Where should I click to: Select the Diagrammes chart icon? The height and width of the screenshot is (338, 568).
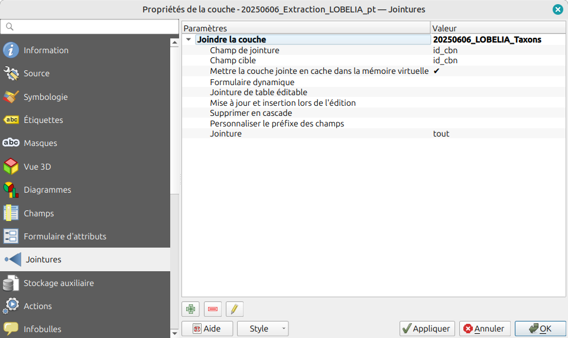click(11, 190)
